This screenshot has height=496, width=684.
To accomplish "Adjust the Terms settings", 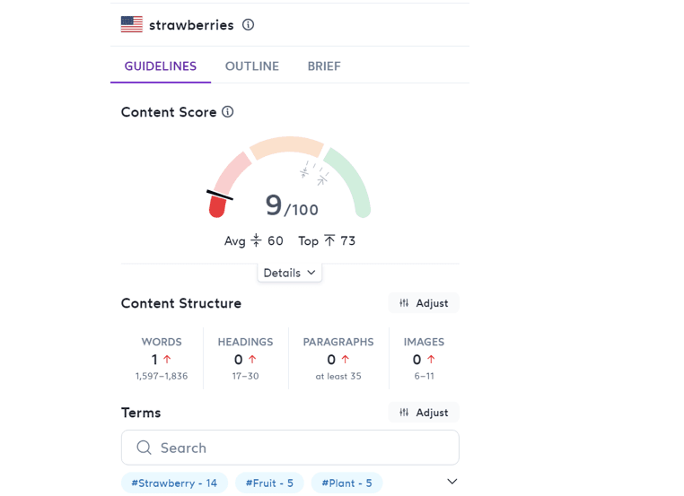I will tap(424, 413).
